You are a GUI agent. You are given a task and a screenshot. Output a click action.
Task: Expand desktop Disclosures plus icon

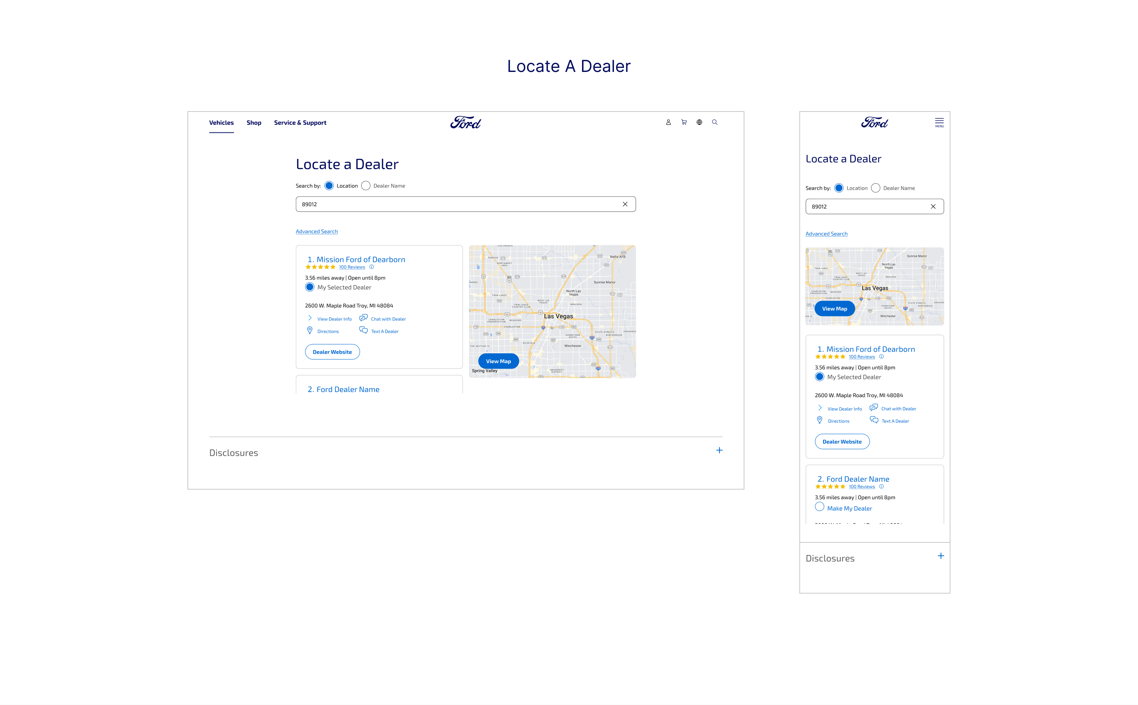719,451
